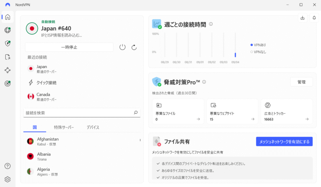321x187 pixels.
Task: Click クイック接続 quick connect entry
Action: coord(82,82)
